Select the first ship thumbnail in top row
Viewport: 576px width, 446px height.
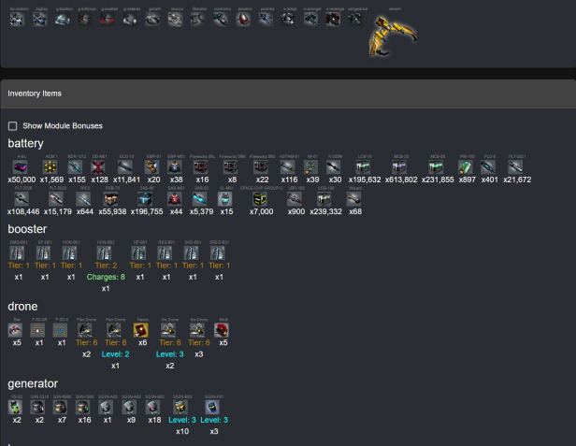pos(17,19)
